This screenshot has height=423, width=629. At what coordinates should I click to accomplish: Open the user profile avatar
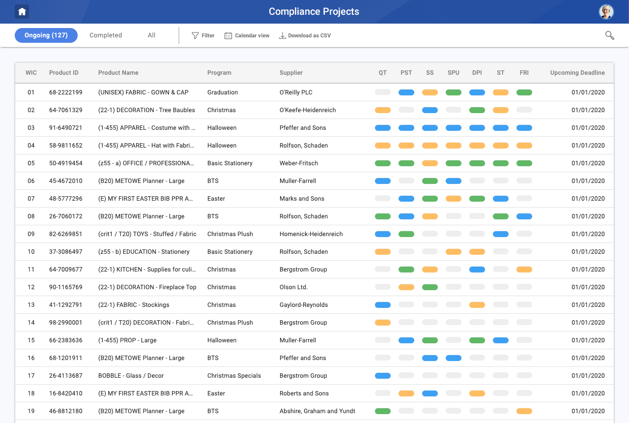pos(606,12)
